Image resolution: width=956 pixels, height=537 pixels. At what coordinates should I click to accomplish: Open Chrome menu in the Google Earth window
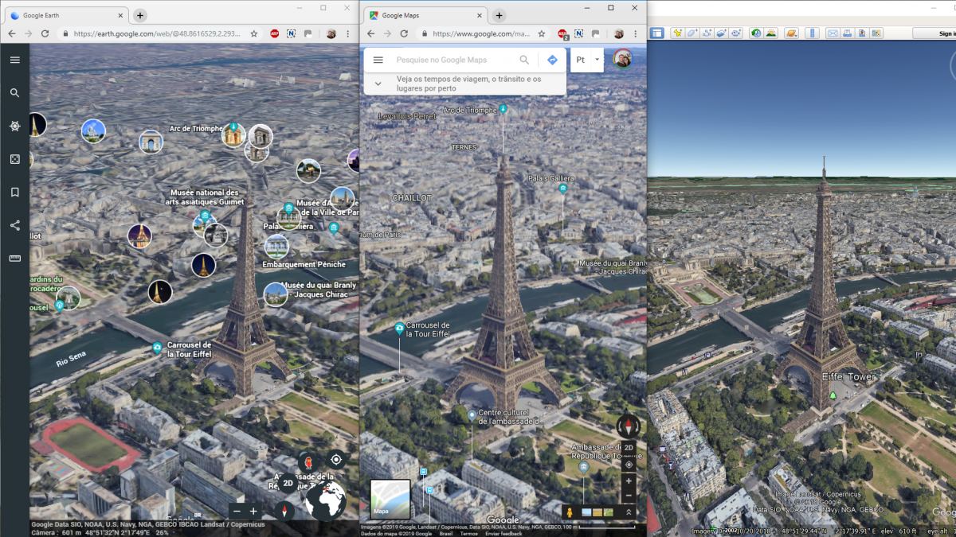point(348,33)
